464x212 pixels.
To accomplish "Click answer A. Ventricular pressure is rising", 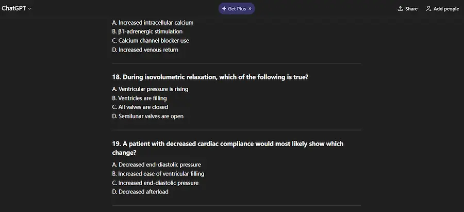I will click(x=150, y=89).
